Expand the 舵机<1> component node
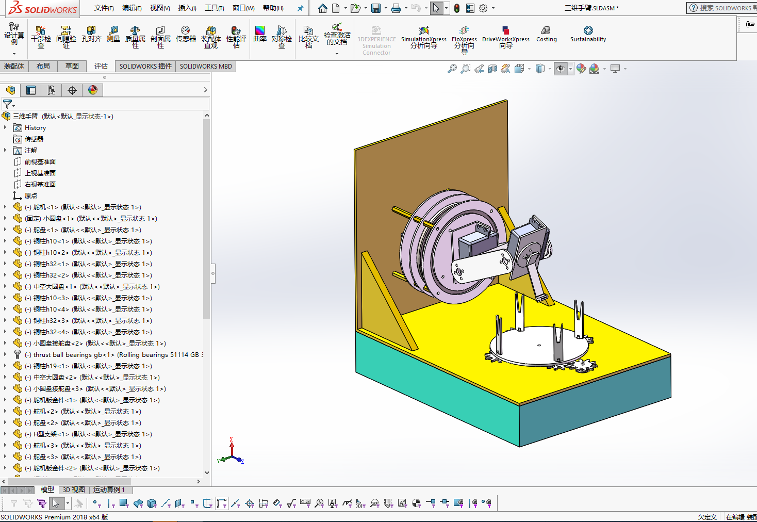 [x=5, y=207]
